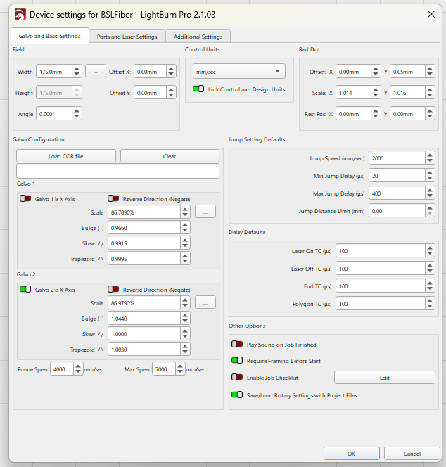The image size is (446, 467).
Task: Click the End TC stepper arrows
Action: click(430, 286)
